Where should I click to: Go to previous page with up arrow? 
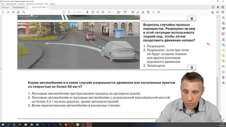pos(64,12)
